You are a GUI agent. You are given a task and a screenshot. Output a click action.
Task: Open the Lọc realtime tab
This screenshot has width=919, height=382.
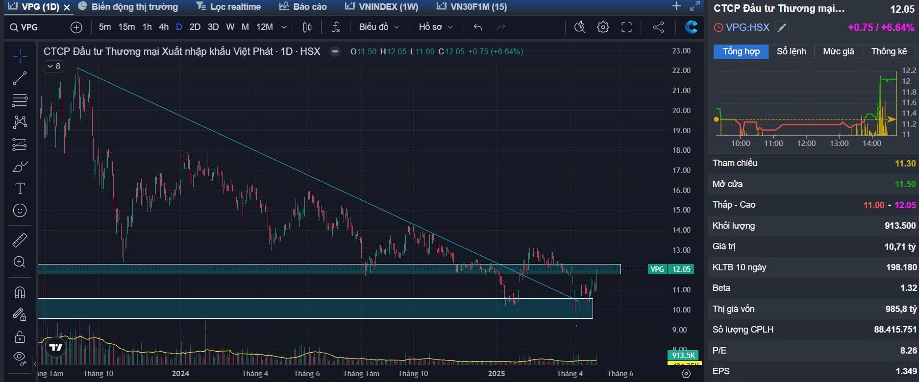point(228,7)
